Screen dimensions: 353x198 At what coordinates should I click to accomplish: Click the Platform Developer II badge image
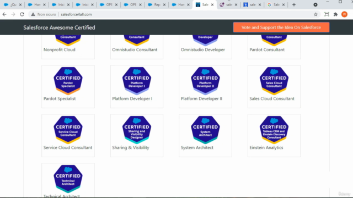click(205, 81)
